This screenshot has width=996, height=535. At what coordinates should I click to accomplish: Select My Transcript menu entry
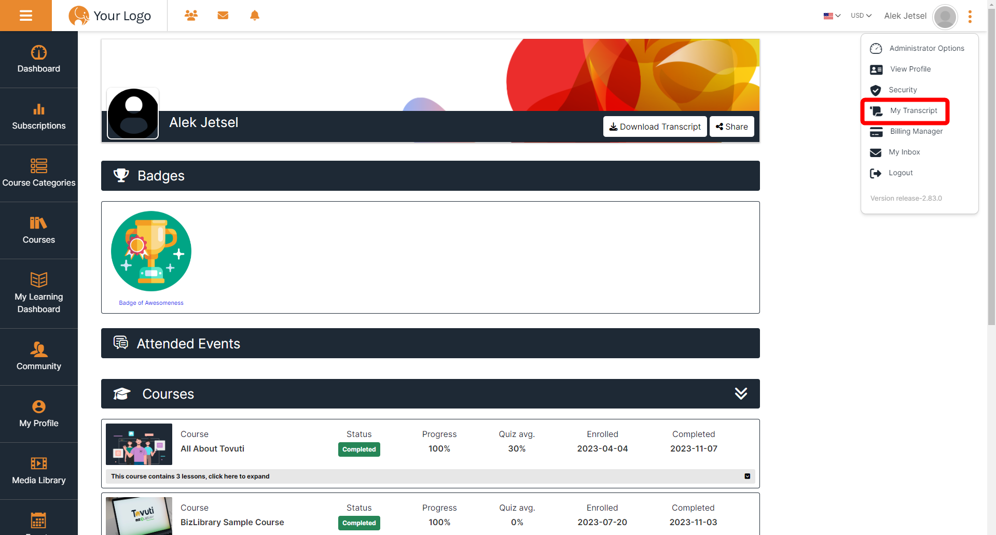point(905,110)
